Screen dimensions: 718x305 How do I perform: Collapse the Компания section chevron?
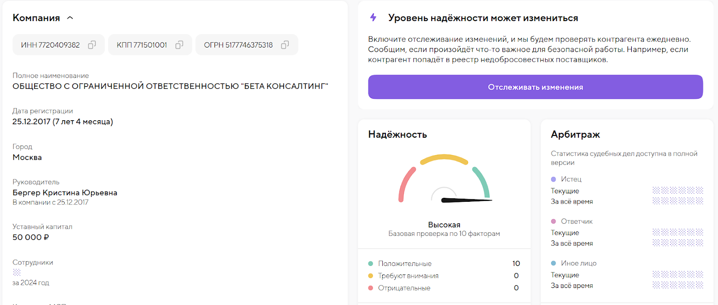(70, 18)
